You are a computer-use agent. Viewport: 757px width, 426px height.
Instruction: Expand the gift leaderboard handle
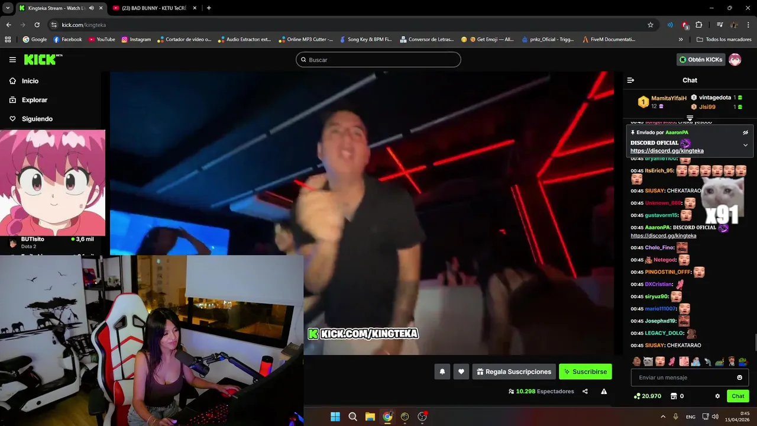click(x=690, y=118)
